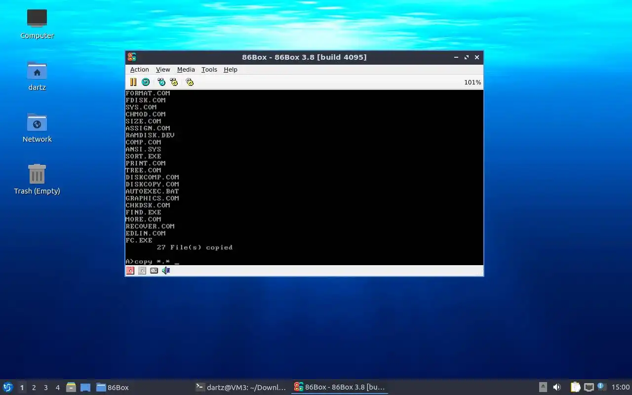Click the '27 File(s) copied' text
The height and width of the screenshot is (395, 632).
coord(195,247)
